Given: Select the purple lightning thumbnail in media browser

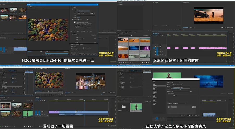Looking at the screenshot, I should (x=145, y=48).
